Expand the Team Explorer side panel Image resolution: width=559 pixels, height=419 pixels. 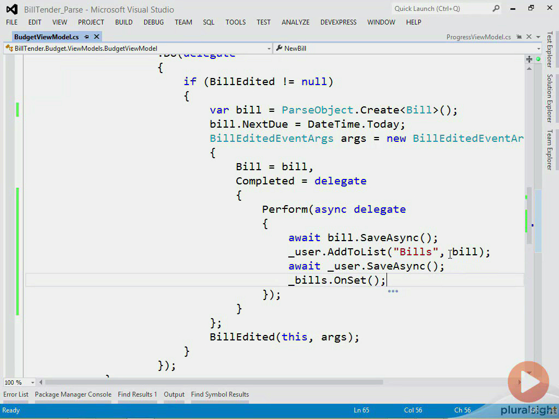pyautogui.click(x=550, y=149)
